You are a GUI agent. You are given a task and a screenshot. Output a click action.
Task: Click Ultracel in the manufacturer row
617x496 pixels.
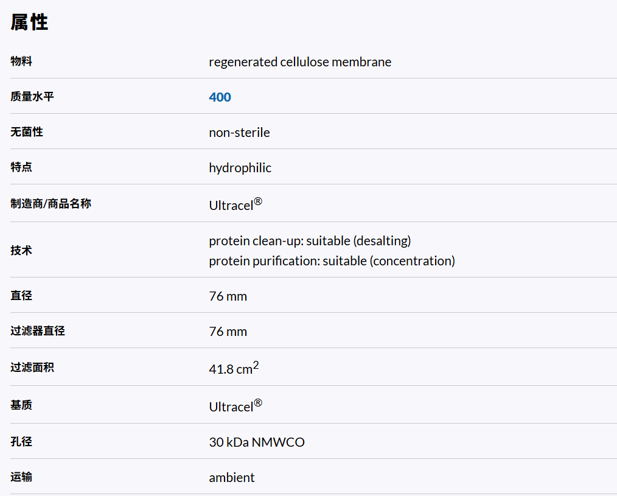click(x=231, y=206)
